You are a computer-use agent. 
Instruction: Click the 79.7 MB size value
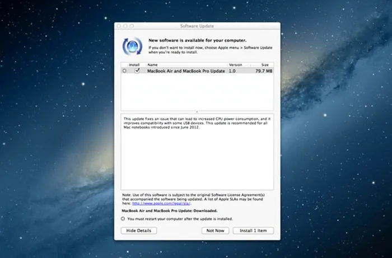point(264,71)
